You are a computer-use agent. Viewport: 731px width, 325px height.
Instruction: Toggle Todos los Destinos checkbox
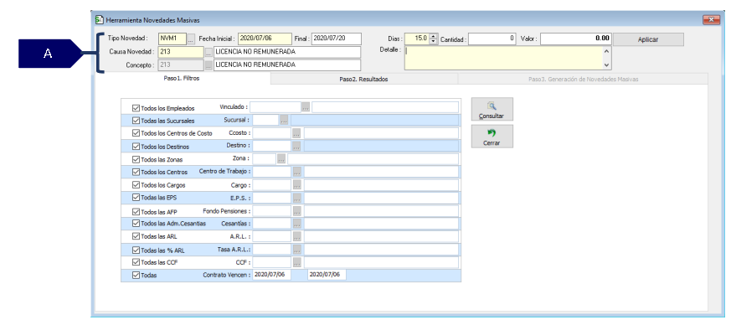[x=136, y=147]
